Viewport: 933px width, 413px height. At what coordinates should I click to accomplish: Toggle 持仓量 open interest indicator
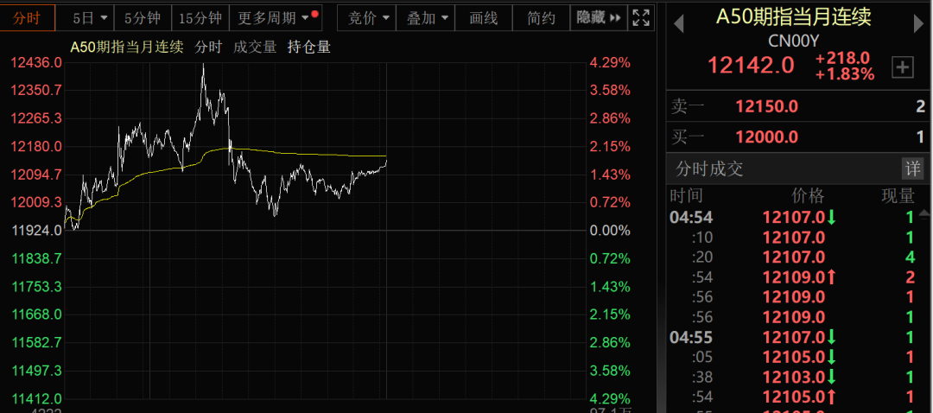tap(309, 47)
